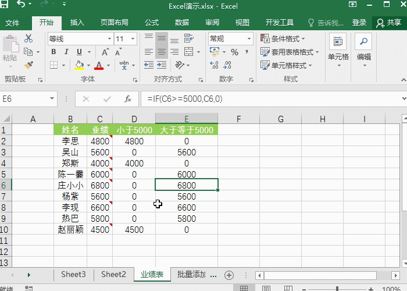Apply comma style
The height and width of the screenshot is (291, 407).
tap(247, 51)
